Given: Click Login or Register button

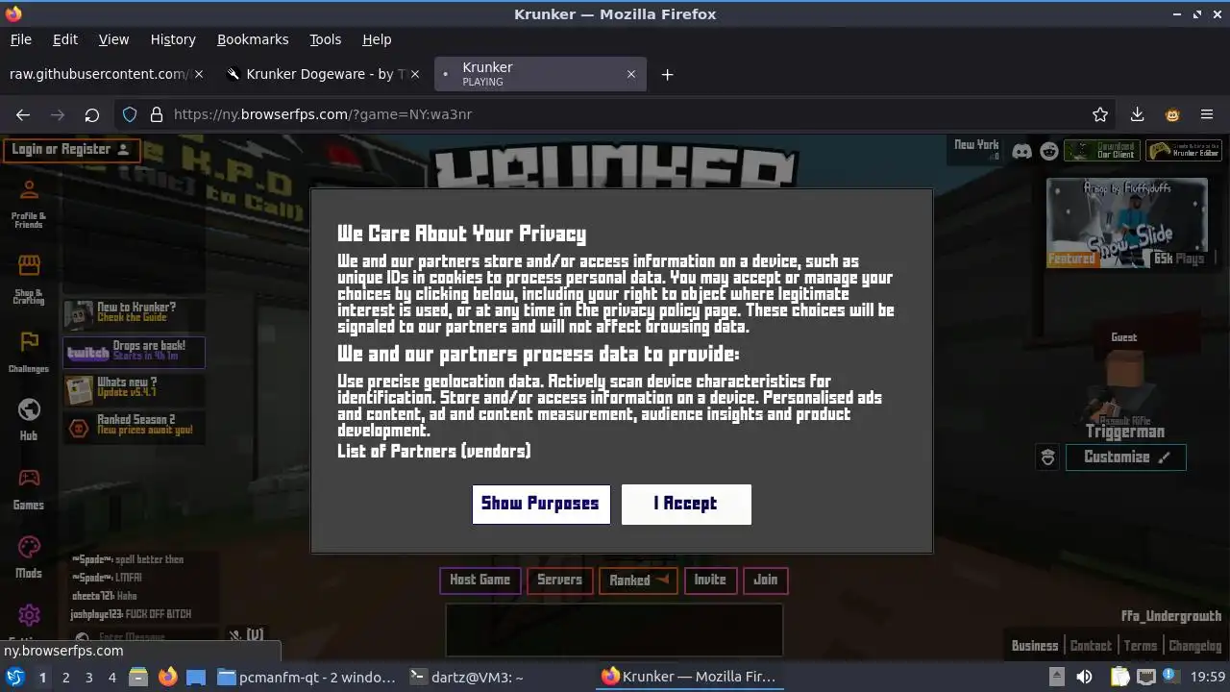Looking at the screenshot, I should click(71, 150).
